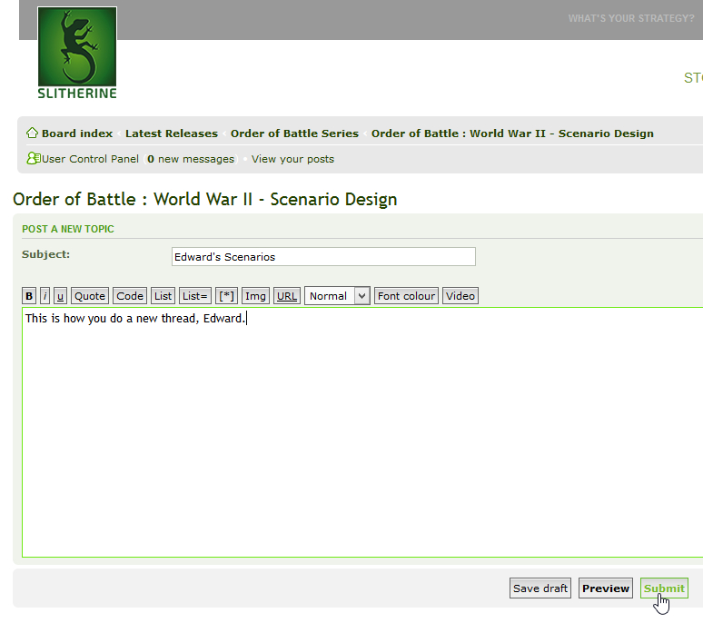Open User Control Panel link

[x=90, y=159]
